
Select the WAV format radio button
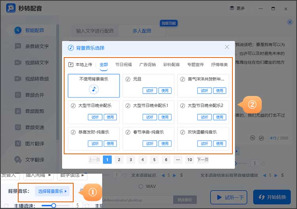pyautogui.click(x=141, y=186)
